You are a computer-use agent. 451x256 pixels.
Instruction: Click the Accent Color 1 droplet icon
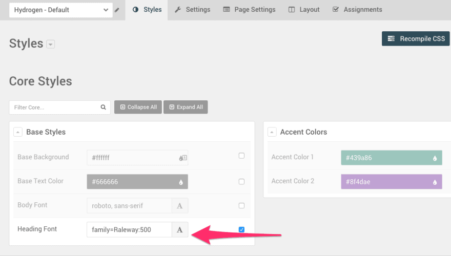click(x=435, y=158)
